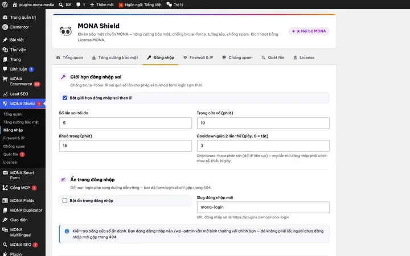Image resolution: width=410 pixels, height=256 pixels.
Task: Enable Bật ẩn trang đăng nhập checkbox
Action: [x=65, y=200]
